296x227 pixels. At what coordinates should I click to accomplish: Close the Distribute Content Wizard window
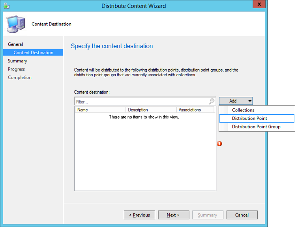point(259,5)
